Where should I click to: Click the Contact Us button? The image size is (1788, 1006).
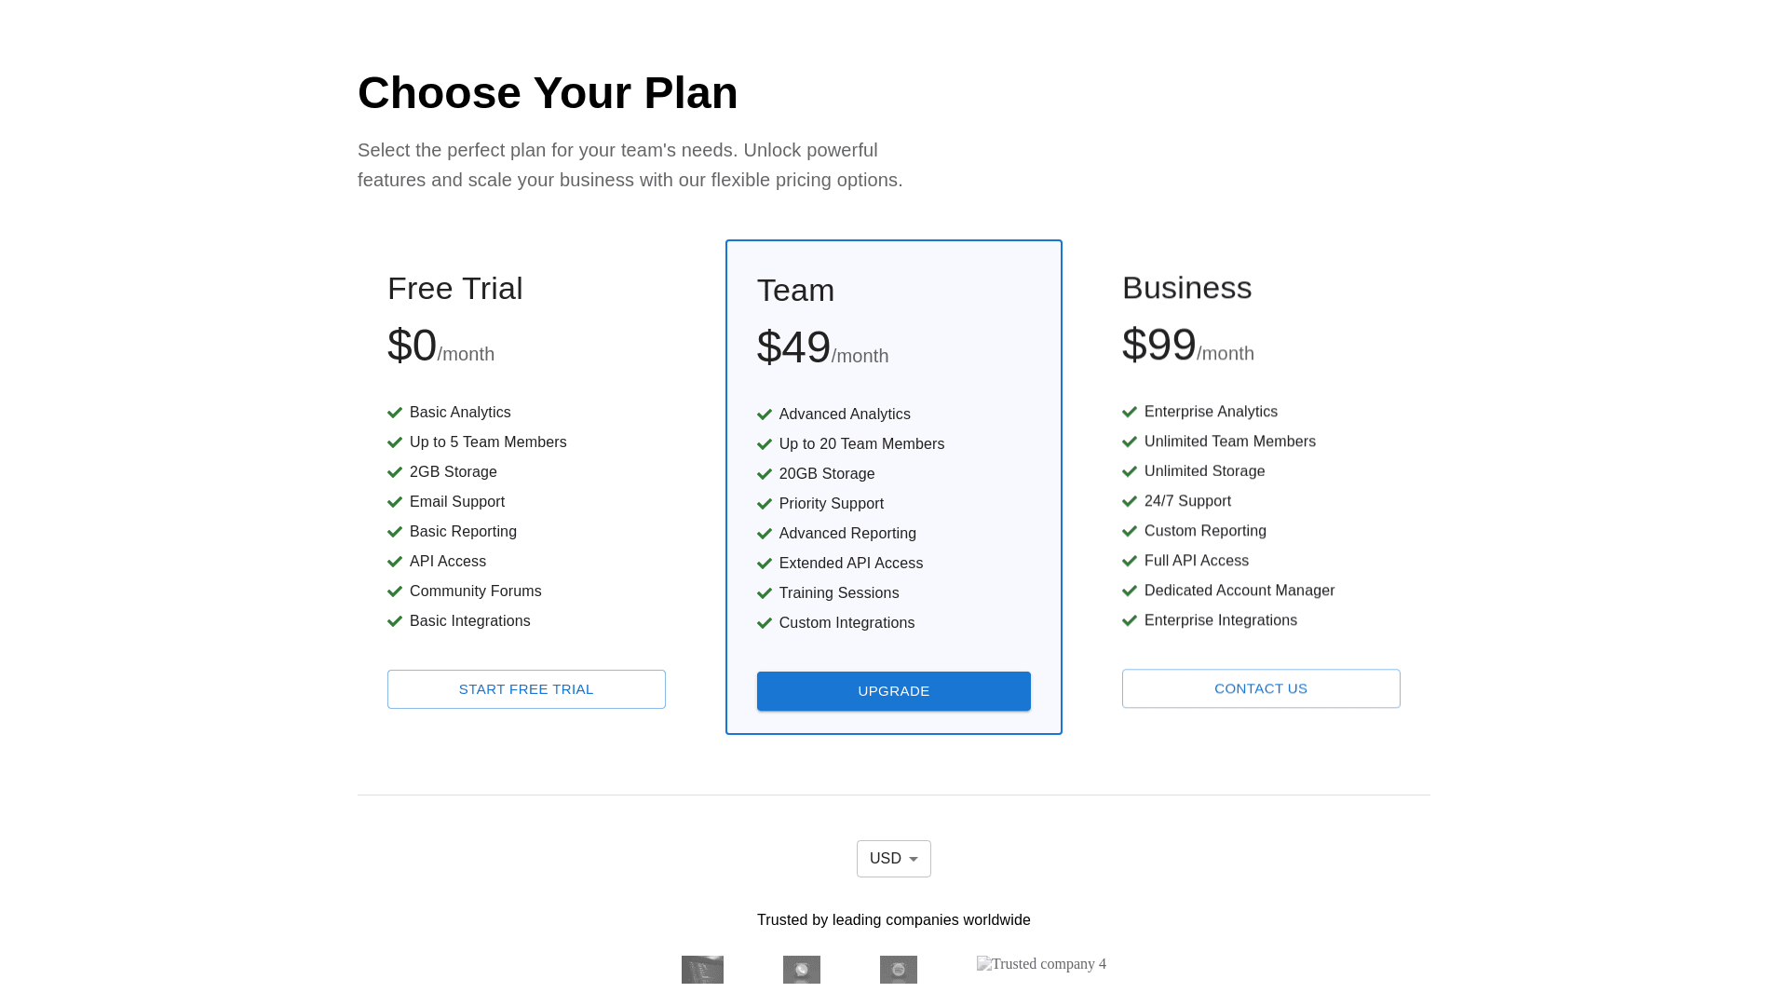(x=1261, y=688)
